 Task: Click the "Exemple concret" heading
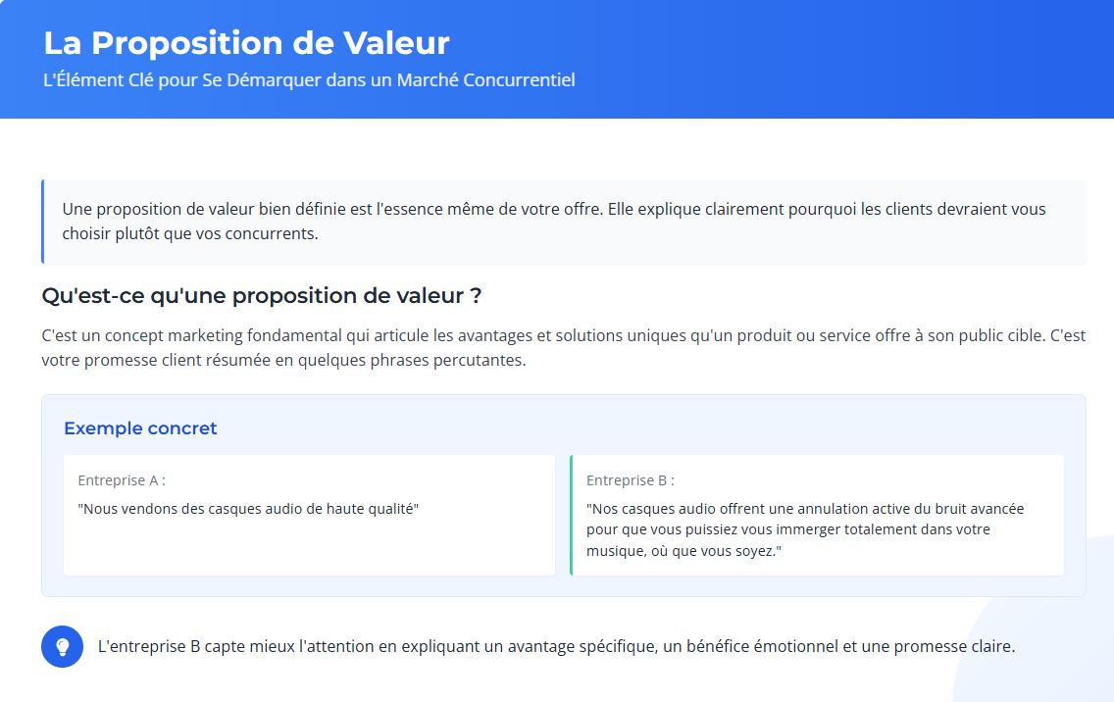140,428
